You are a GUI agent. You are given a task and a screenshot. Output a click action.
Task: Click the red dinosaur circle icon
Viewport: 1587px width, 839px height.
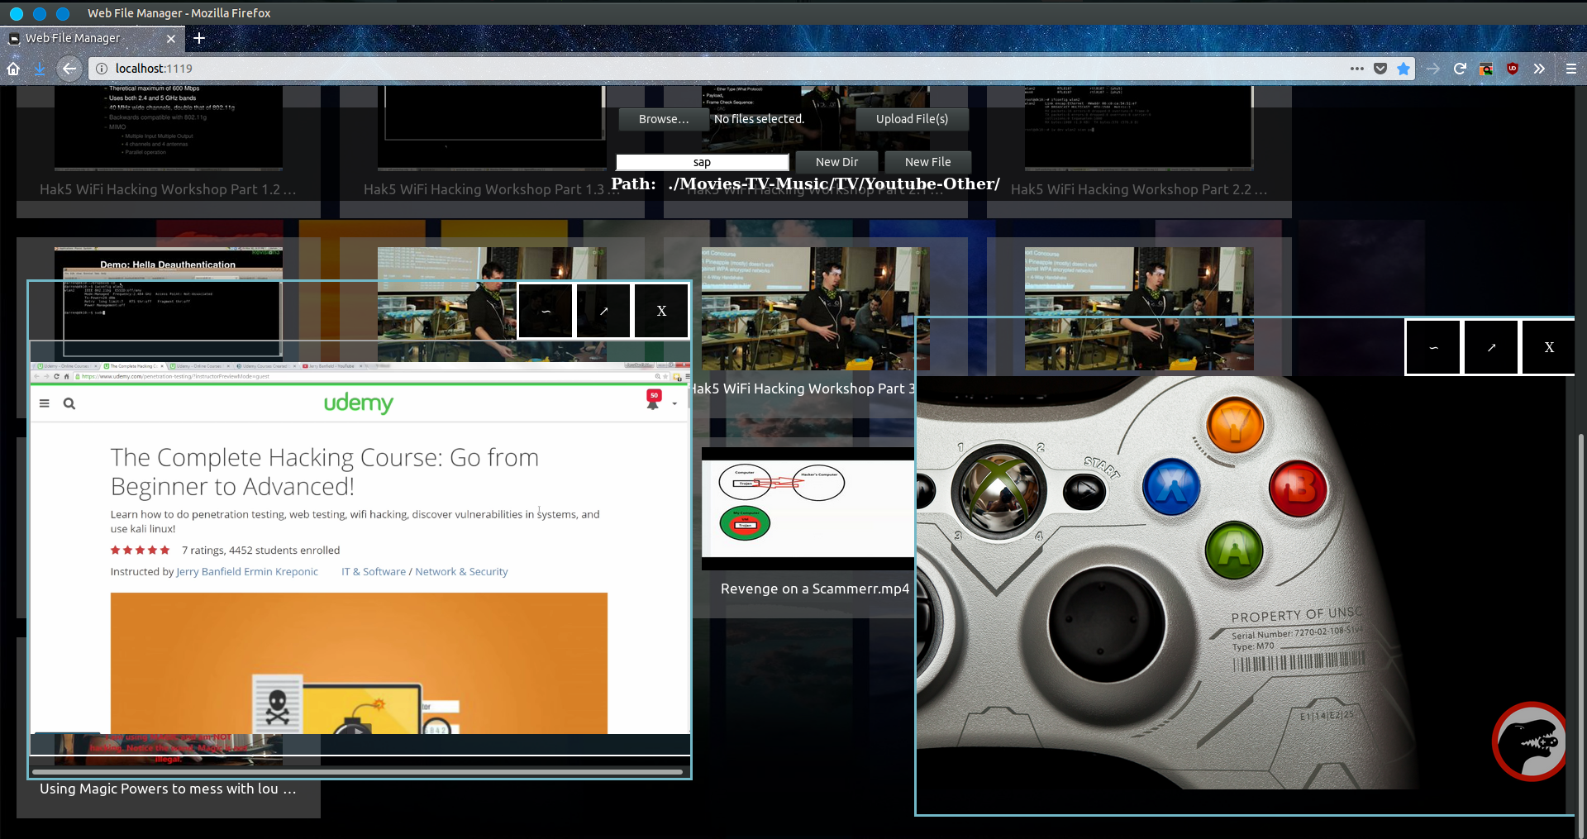coord(1530,741)
